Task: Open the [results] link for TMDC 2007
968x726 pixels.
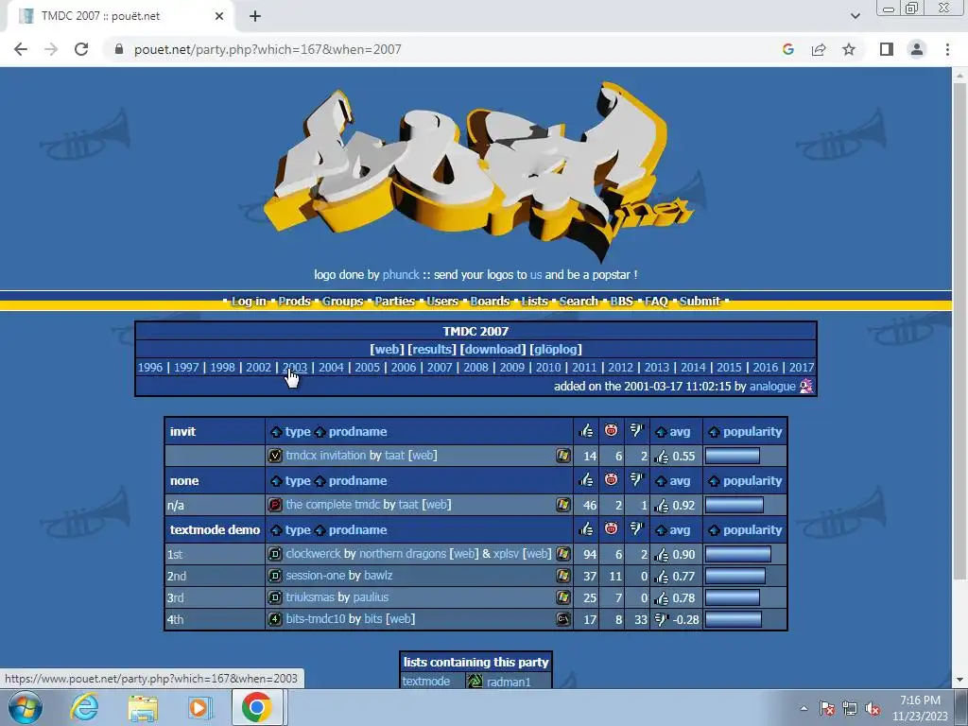Action: (x=431, y=350)
